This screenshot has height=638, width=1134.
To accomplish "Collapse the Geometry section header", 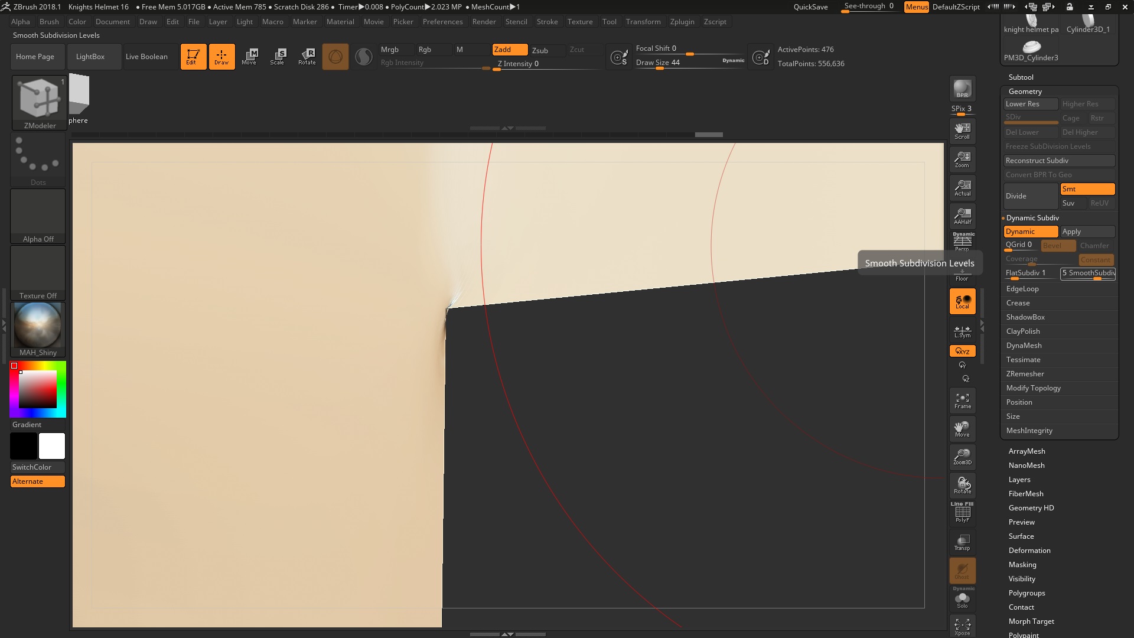I will [1025, 92].
